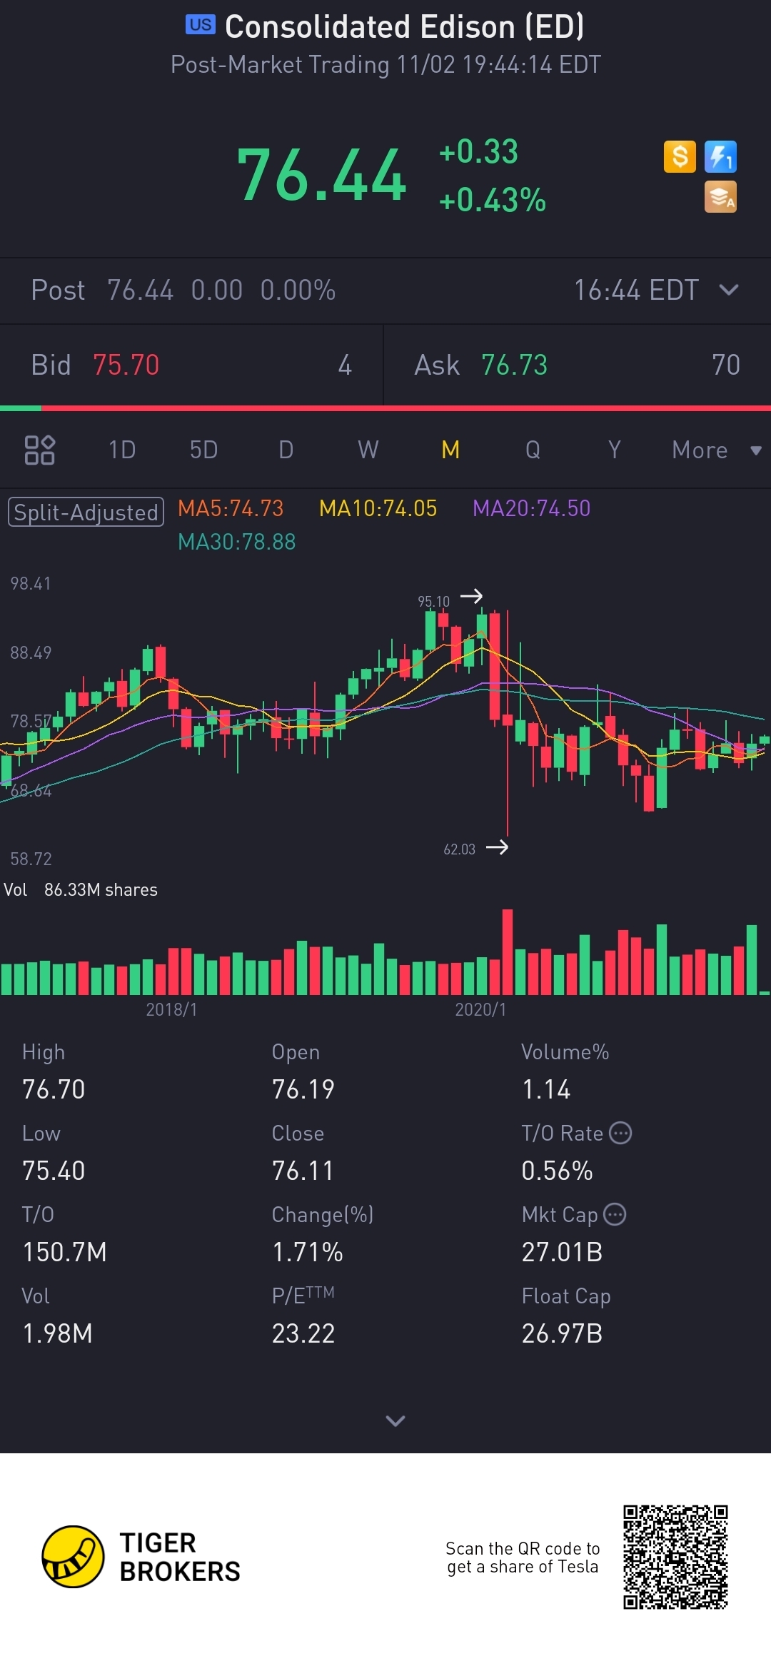The width and height of the screenshot is (771, 1661).
Task: Tap the Vol 86.33M shares label
Action: pos(81,889)
